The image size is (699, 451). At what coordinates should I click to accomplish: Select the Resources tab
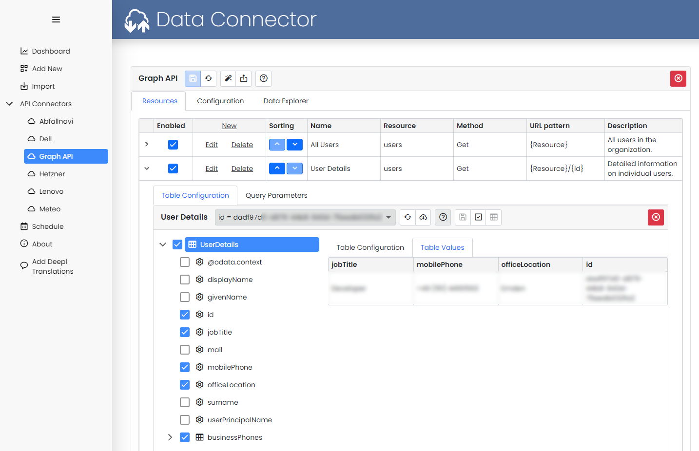160,101
